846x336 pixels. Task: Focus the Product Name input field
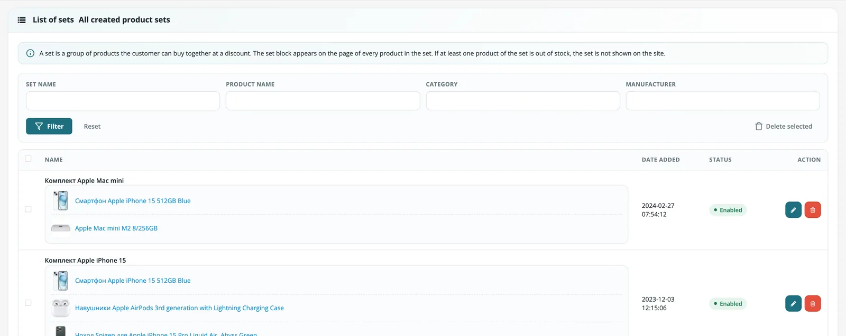[323, 101]
